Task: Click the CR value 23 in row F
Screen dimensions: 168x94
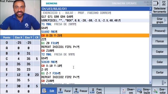Action: click(x=37, y=75)
